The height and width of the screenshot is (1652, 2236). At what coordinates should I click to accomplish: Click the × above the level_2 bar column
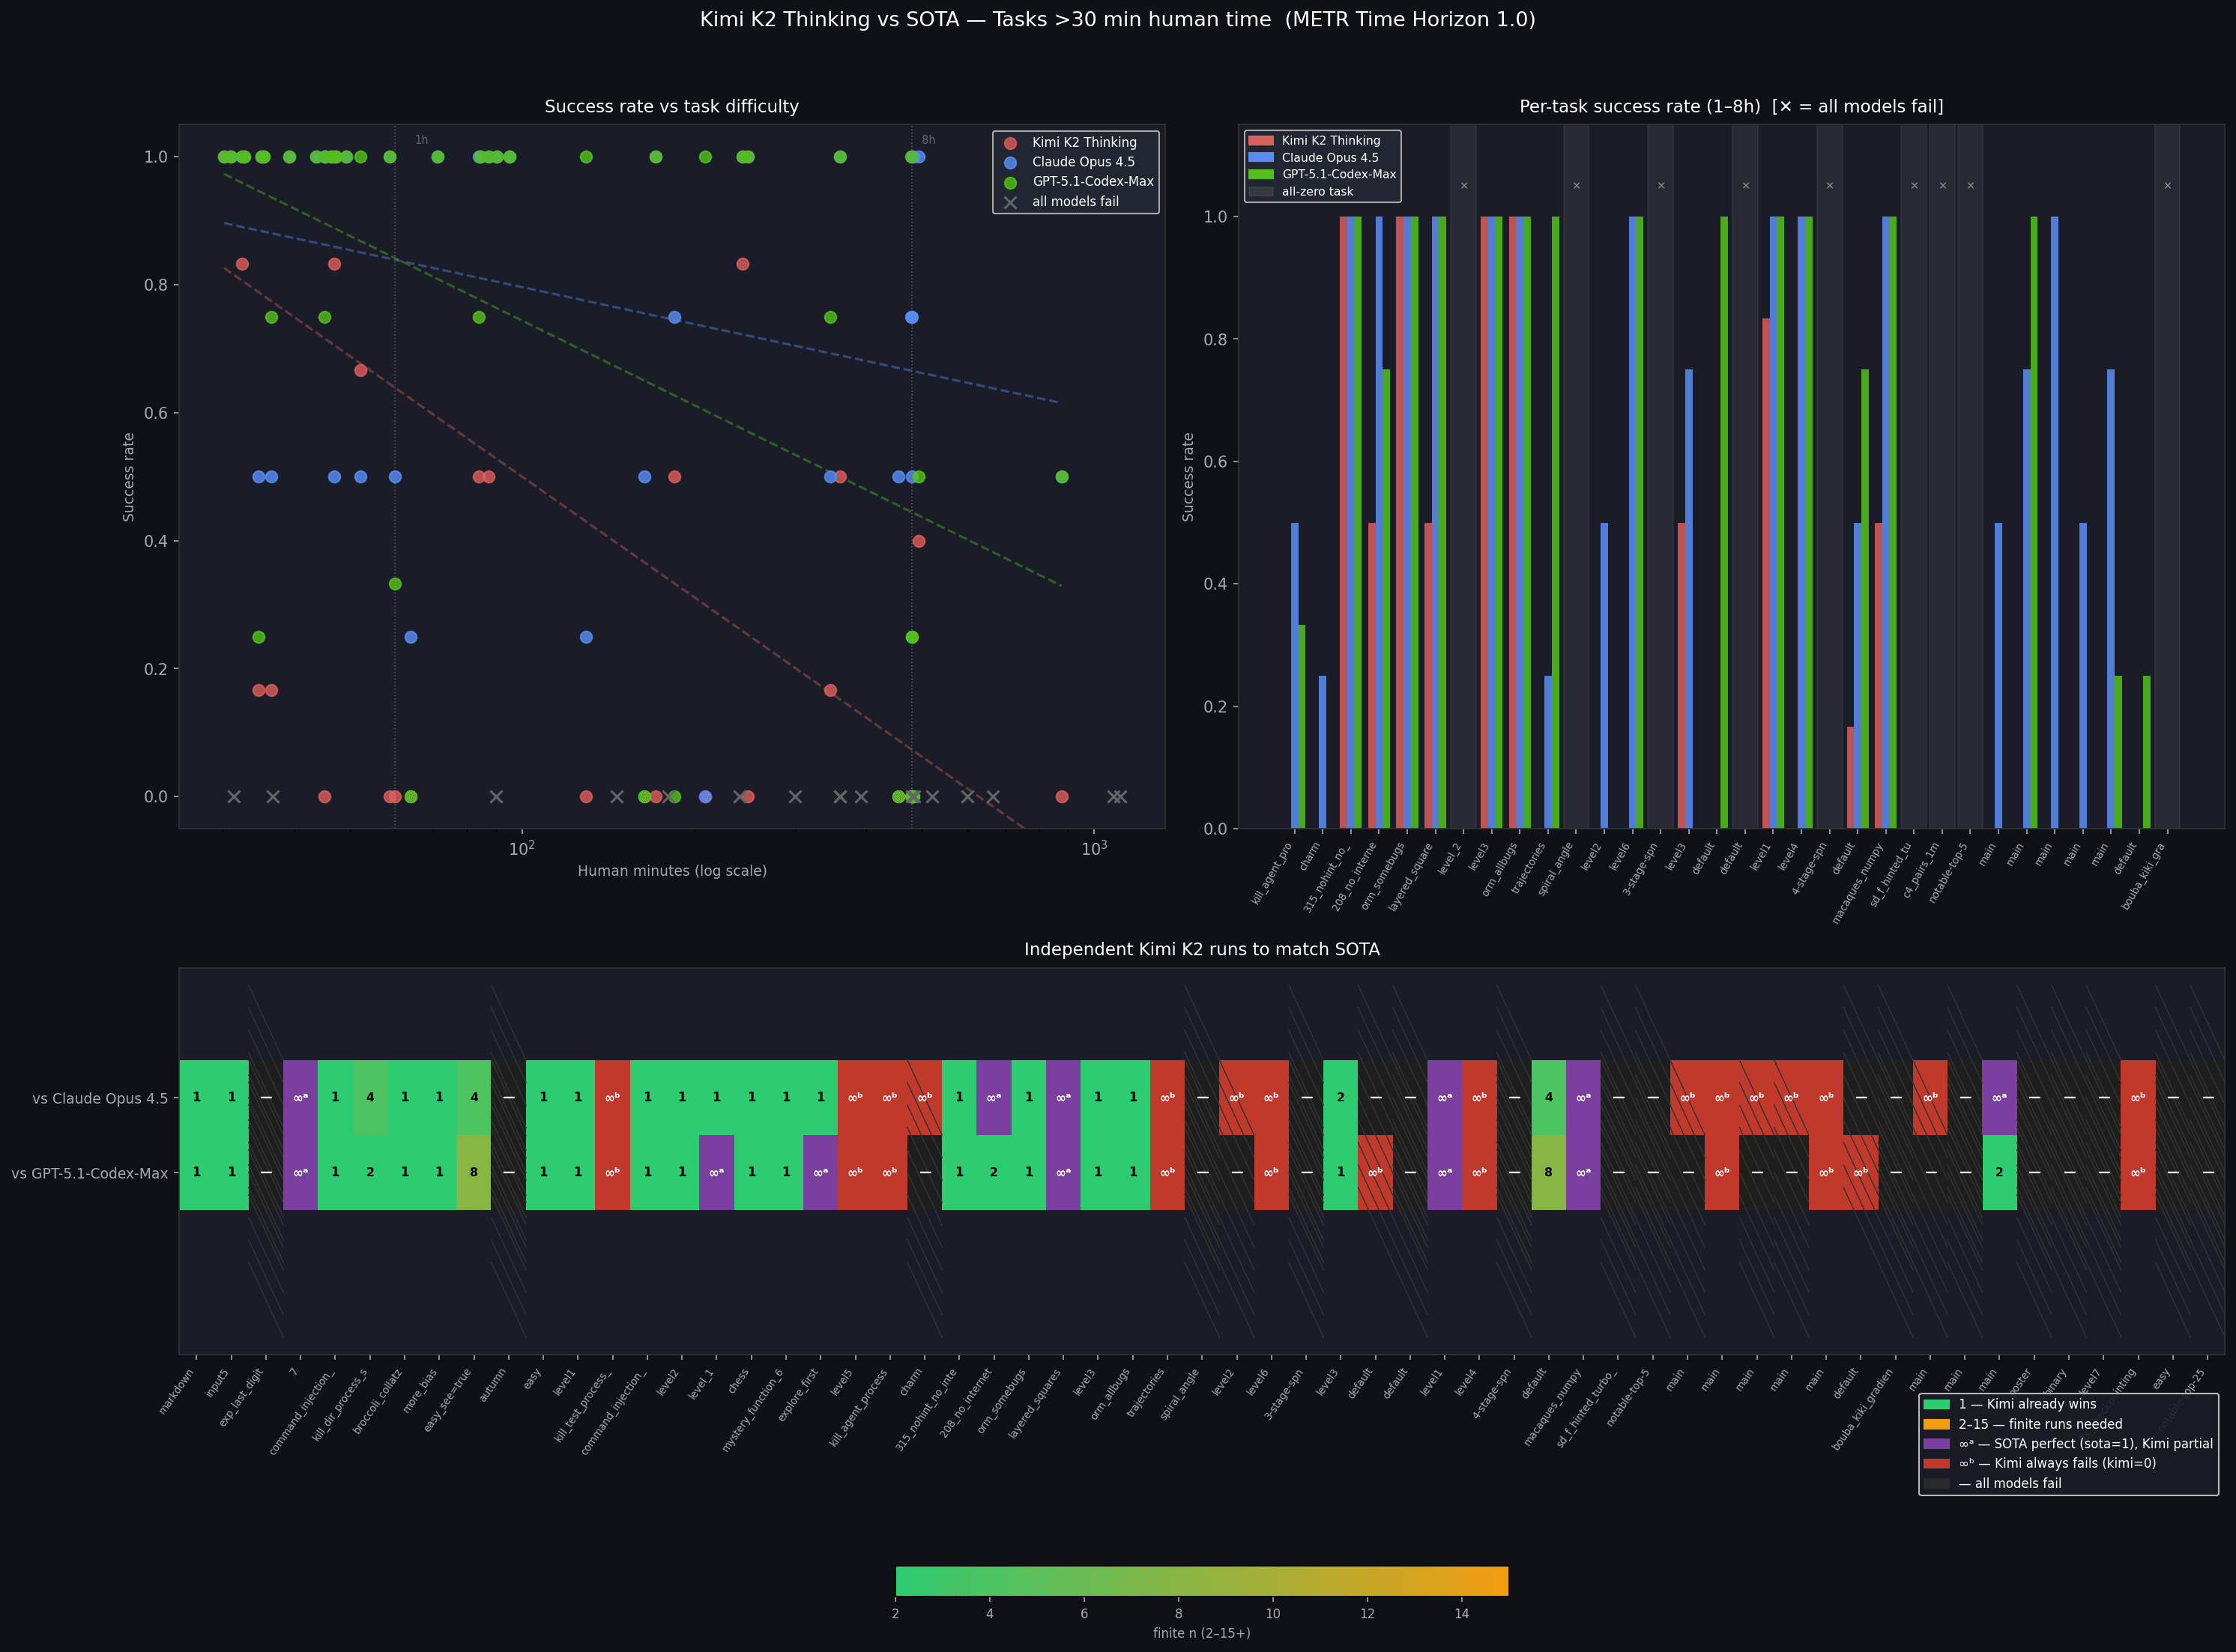click(1464, 186)
